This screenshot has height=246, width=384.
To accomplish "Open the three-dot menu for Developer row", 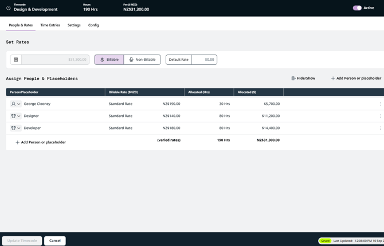I will (380, 128).
